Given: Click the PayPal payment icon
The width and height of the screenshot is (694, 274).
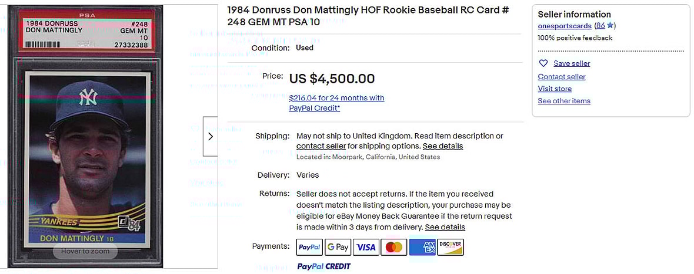Looking at the screenshot, I should pyautogui.click(x=309, y=247).
